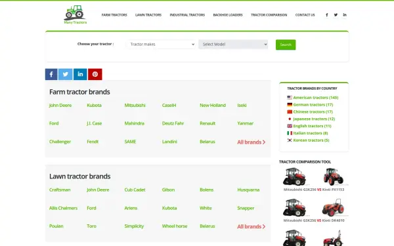This screenshot has height=246, width=394.
Task: Open the Iseki brand link
Action: pos(242,105)
